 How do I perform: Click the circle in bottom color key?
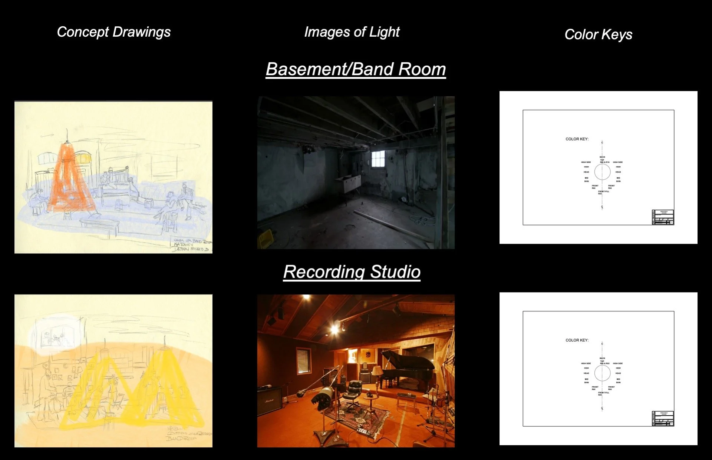pyautogui.click(x=602, y=373)
